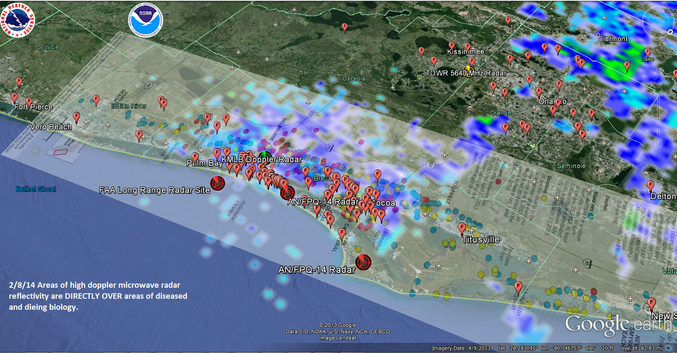Click the National Weather Service logo
This screenshot has height=353, width=677.
17,20
